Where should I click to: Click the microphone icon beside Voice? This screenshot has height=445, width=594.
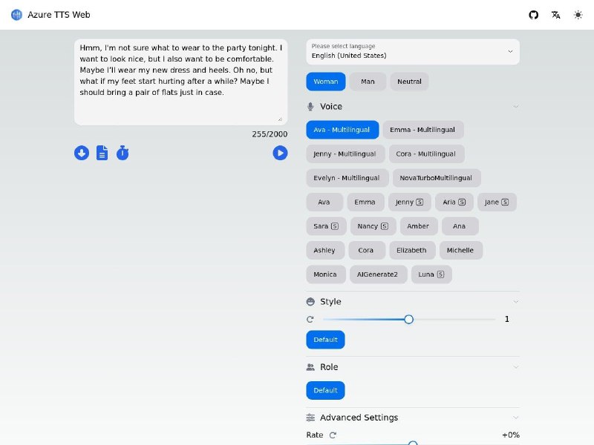coord(310,107)
